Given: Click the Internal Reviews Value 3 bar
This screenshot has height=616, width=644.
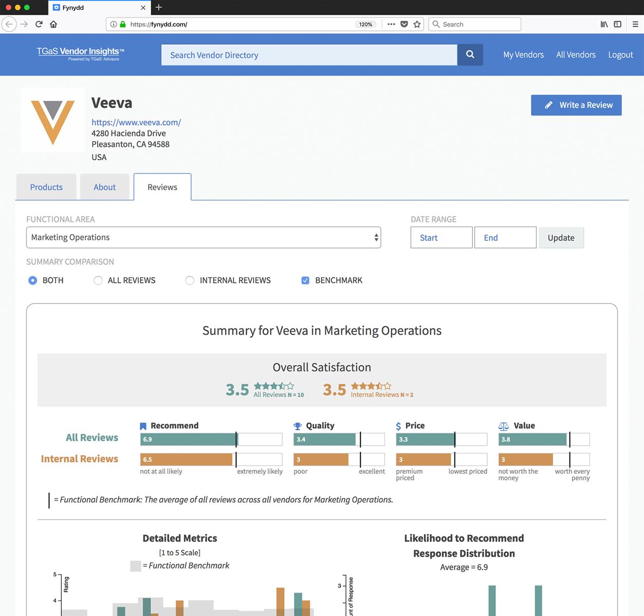Looking at the screenshot, I should click(x=526, y=459).
